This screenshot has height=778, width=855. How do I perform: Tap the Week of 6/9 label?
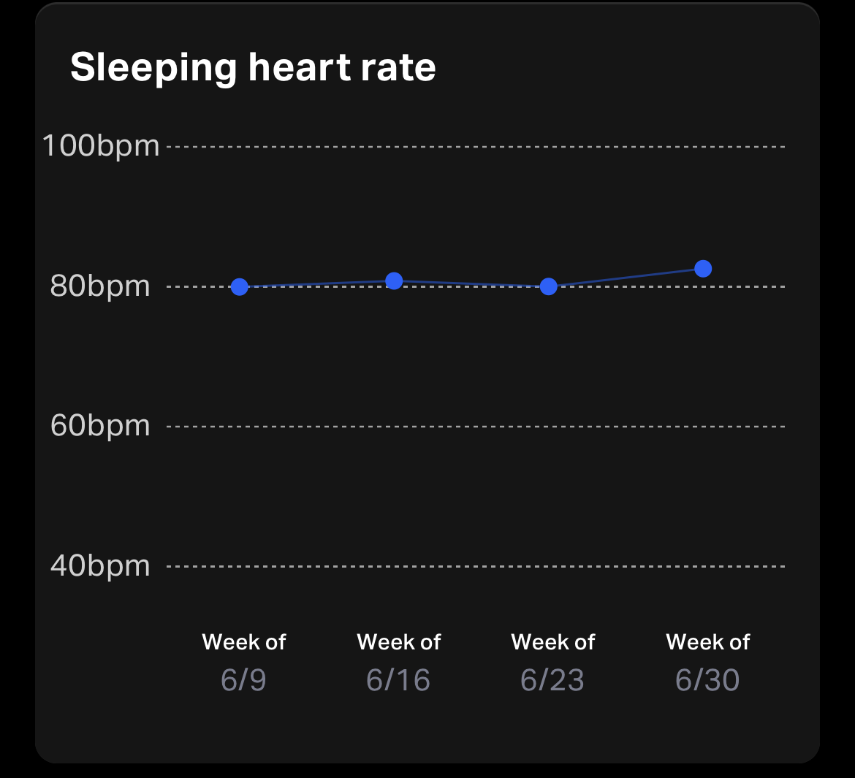(x=243, y=662)
